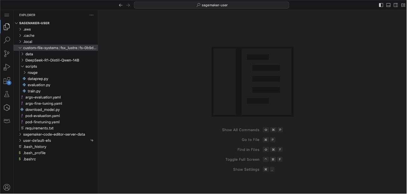Open the pod-evaluation.yaml file

pos(56,116)
